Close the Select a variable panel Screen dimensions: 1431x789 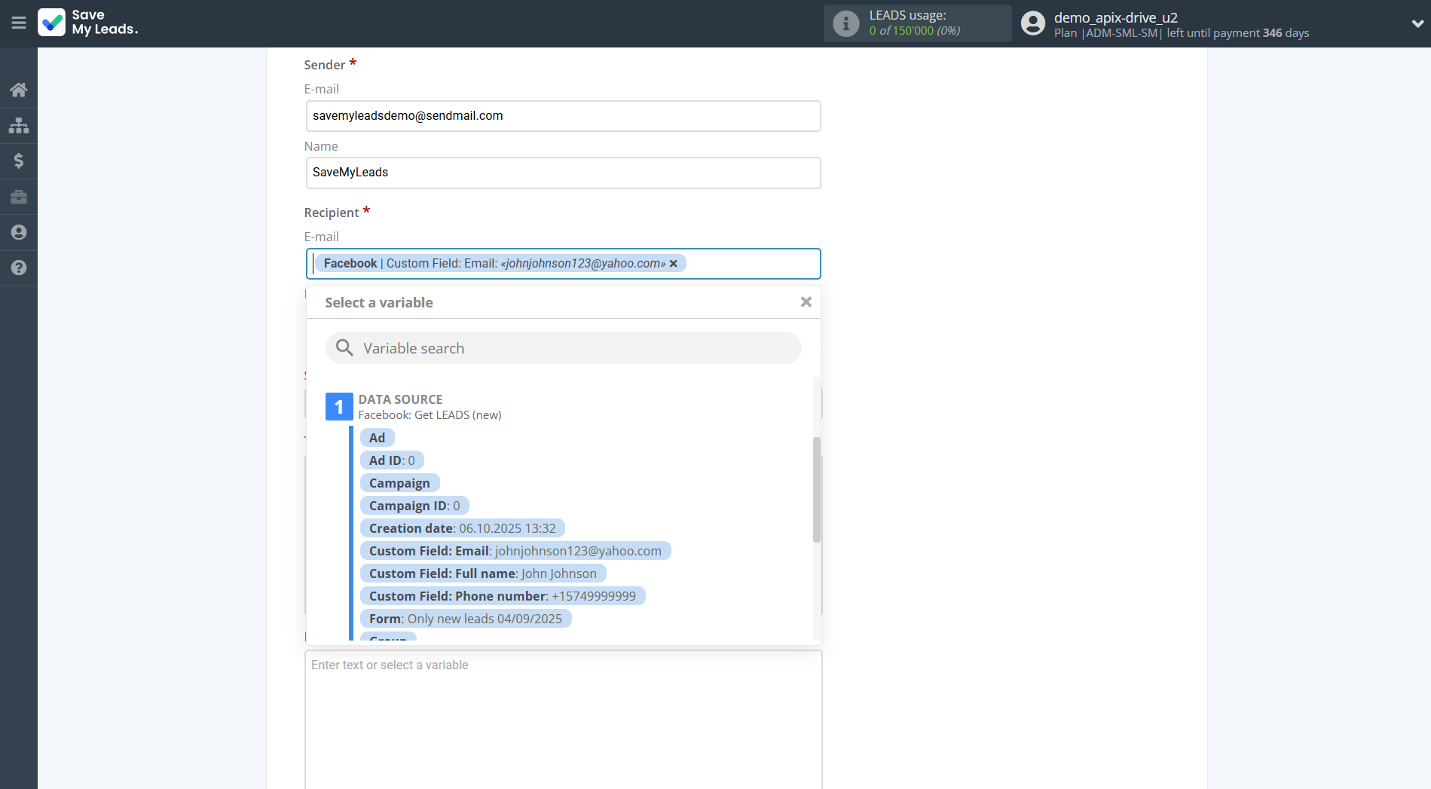[806, 302]
